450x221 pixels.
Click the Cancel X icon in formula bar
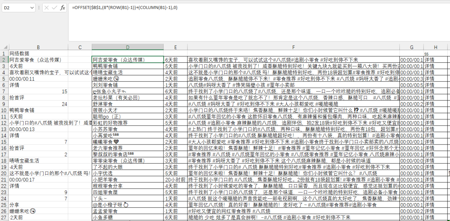[47, 8]
